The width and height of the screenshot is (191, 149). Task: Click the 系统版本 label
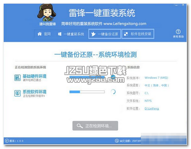[133, 78]
